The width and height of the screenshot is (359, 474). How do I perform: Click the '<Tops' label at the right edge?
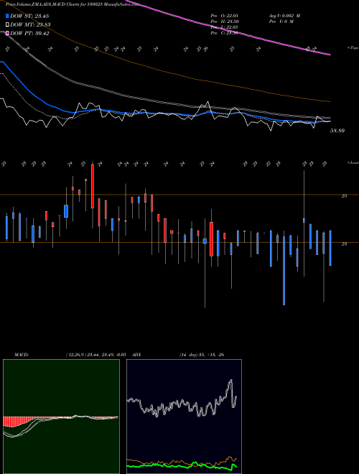pos(353,48)
